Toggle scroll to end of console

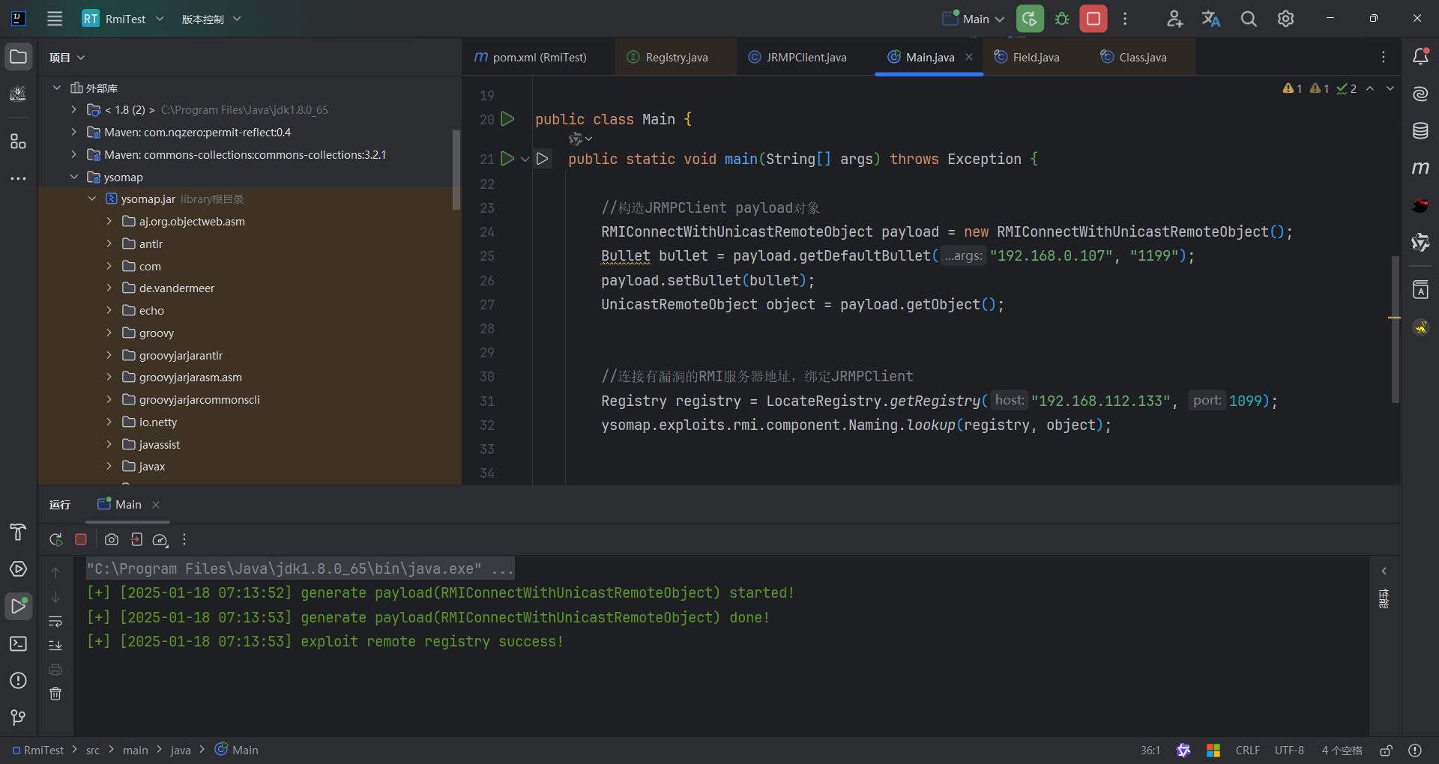(55, 645)
